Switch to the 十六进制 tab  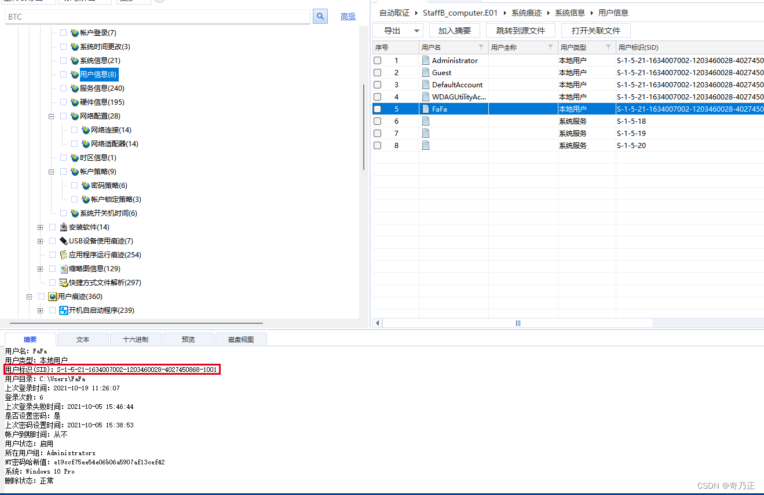(135, 339)
